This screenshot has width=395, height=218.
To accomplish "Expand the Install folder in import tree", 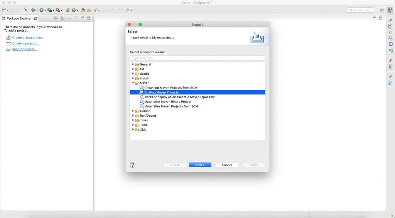I will click(133, 78).
